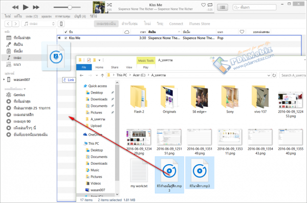Toggle the header checkmark column in song list
Viewport: 307px width, 203px height.
tap(66, 32)
